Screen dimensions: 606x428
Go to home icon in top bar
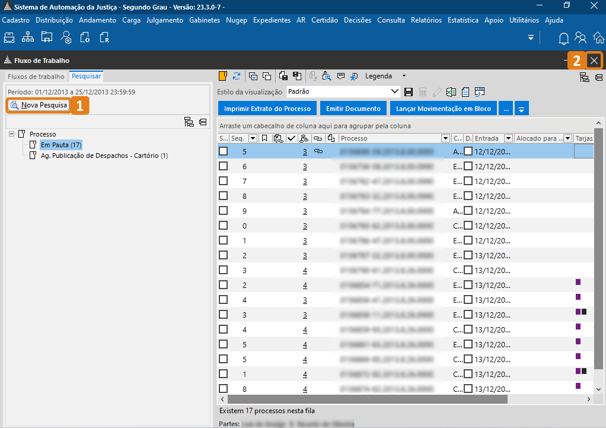coord(599,38)
